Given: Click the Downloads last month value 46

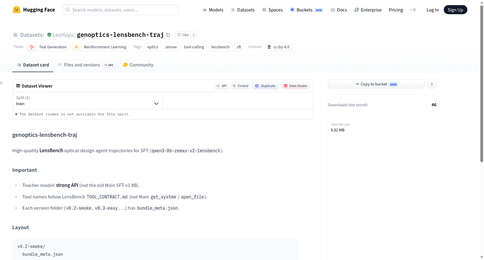Looking at the screenshot, I should (x=434, y=105).
